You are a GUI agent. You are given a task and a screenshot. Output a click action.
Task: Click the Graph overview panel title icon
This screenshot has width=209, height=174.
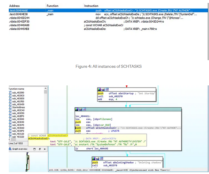10,149
